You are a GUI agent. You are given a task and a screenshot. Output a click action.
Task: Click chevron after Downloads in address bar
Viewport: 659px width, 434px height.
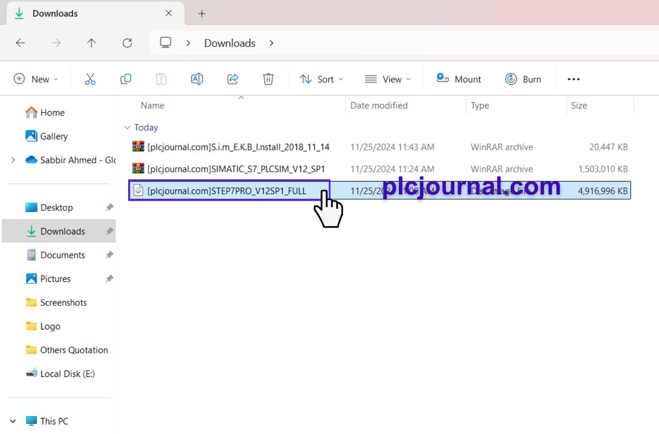272,43
